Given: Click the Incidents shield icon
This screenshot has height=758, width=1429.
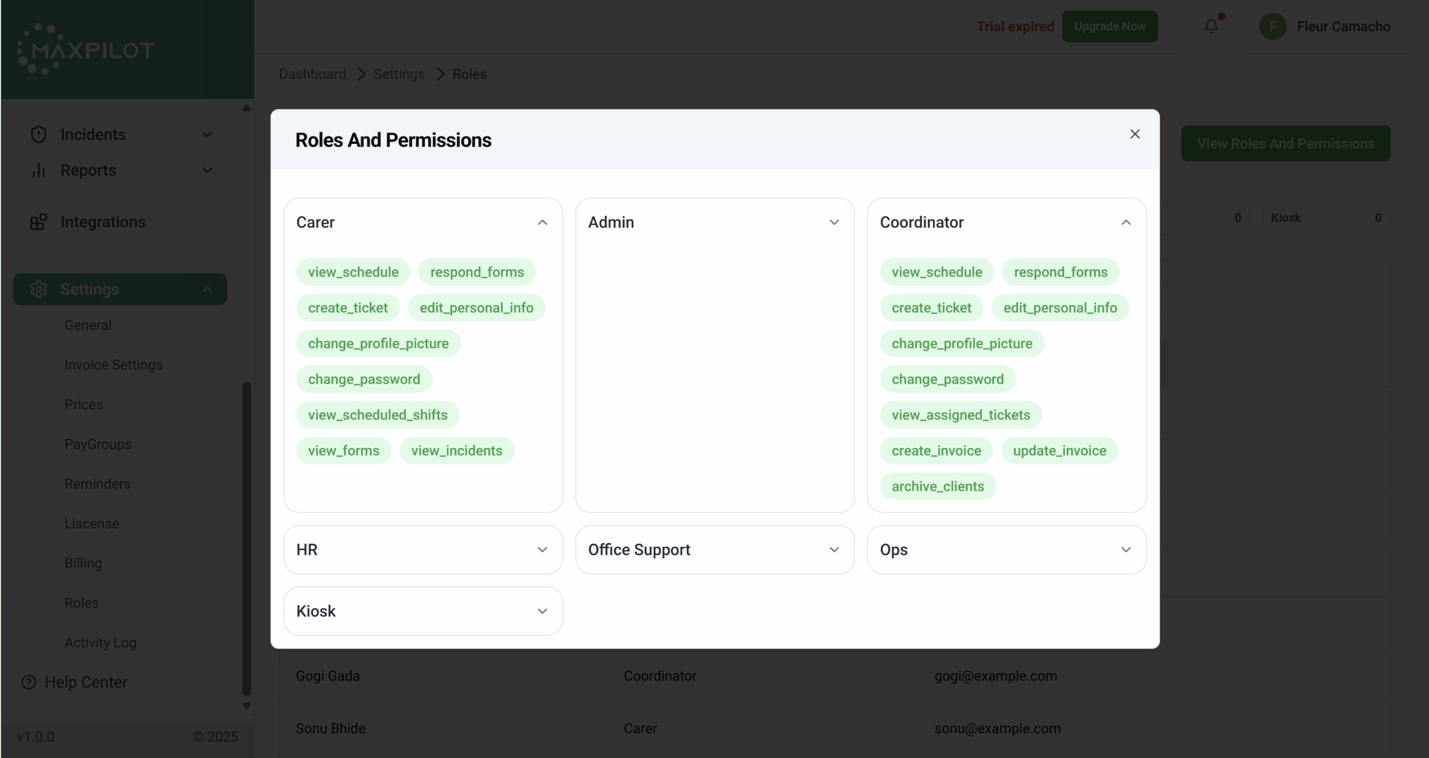Looking at the screenshot, I should click(39, 134).
